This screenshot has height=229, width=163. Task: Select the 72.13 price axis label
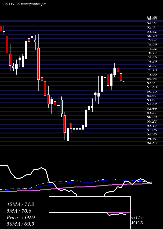point(152,70)
